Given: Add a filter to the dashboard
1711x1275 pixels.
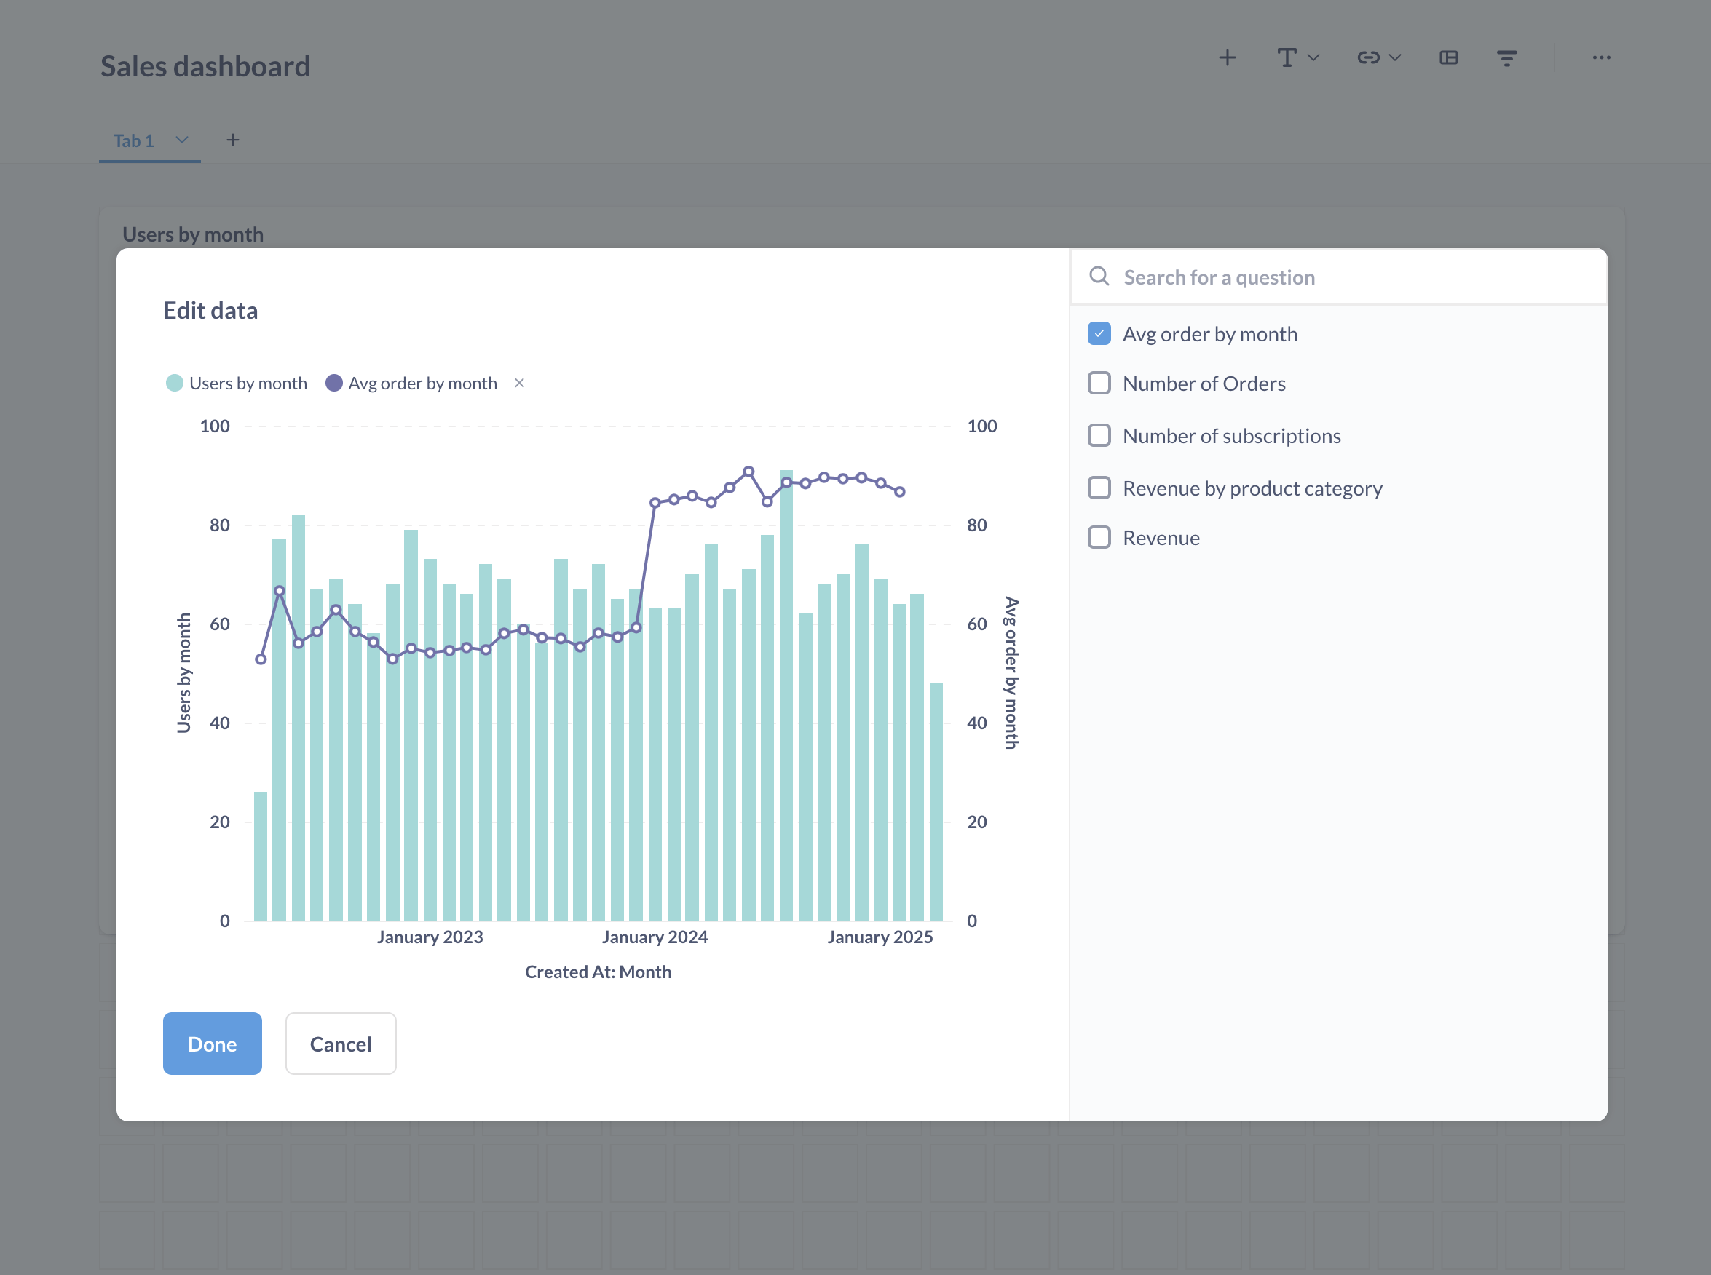Looking at the screenshot, I should [1507, 57].
